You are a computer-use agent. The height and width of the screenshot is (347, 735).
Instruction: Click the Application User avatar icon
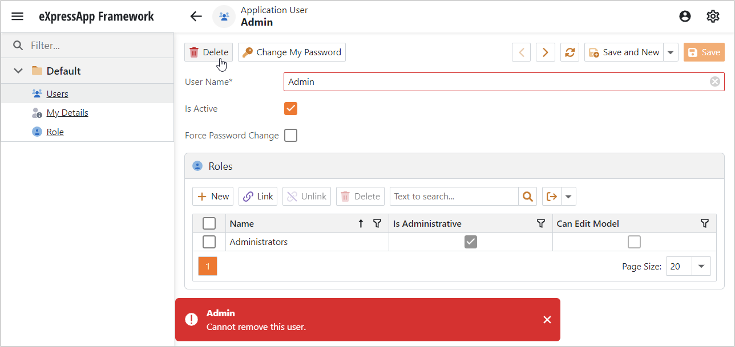[224, 16]
